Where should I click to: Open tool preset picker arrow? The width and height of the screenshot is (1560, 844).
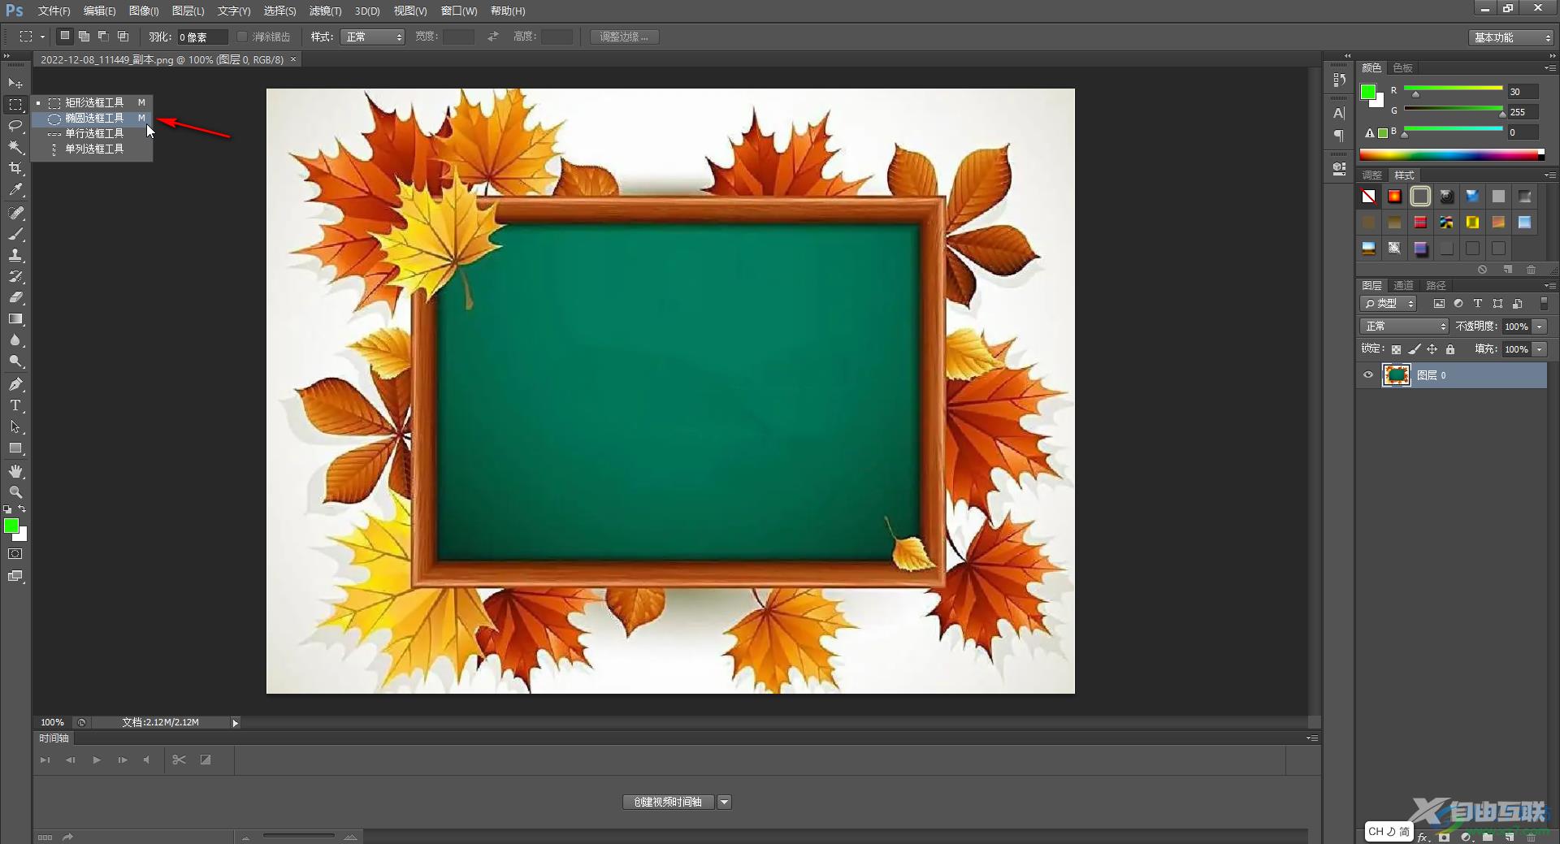click(42, 37)
